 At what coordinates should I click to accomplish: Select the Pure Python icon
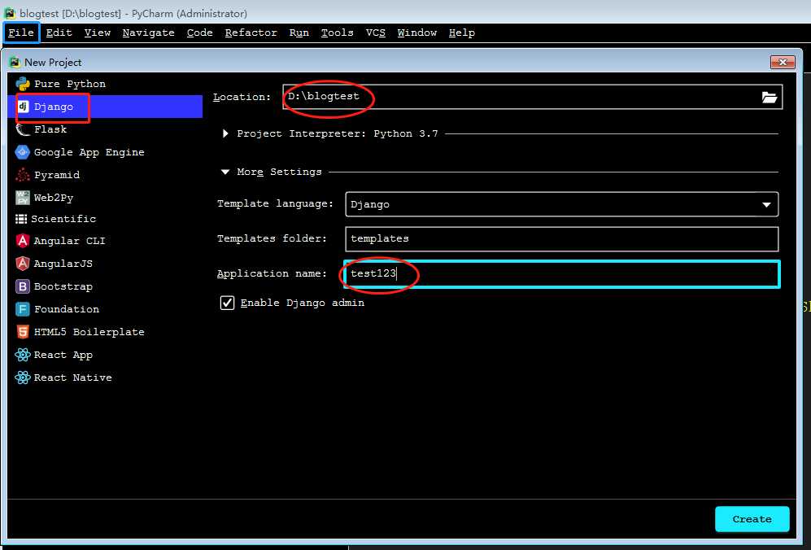[23, 84]
